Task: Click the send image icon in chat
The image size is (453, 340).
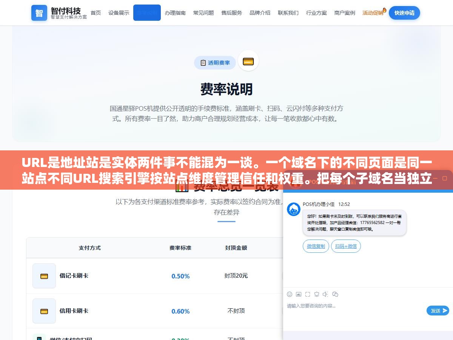Action: click(x=299, y=294)
